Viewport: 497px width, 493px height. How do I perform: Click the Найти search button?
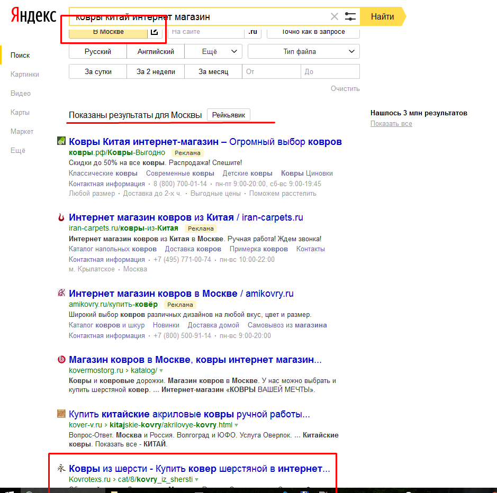pos(383,16)
